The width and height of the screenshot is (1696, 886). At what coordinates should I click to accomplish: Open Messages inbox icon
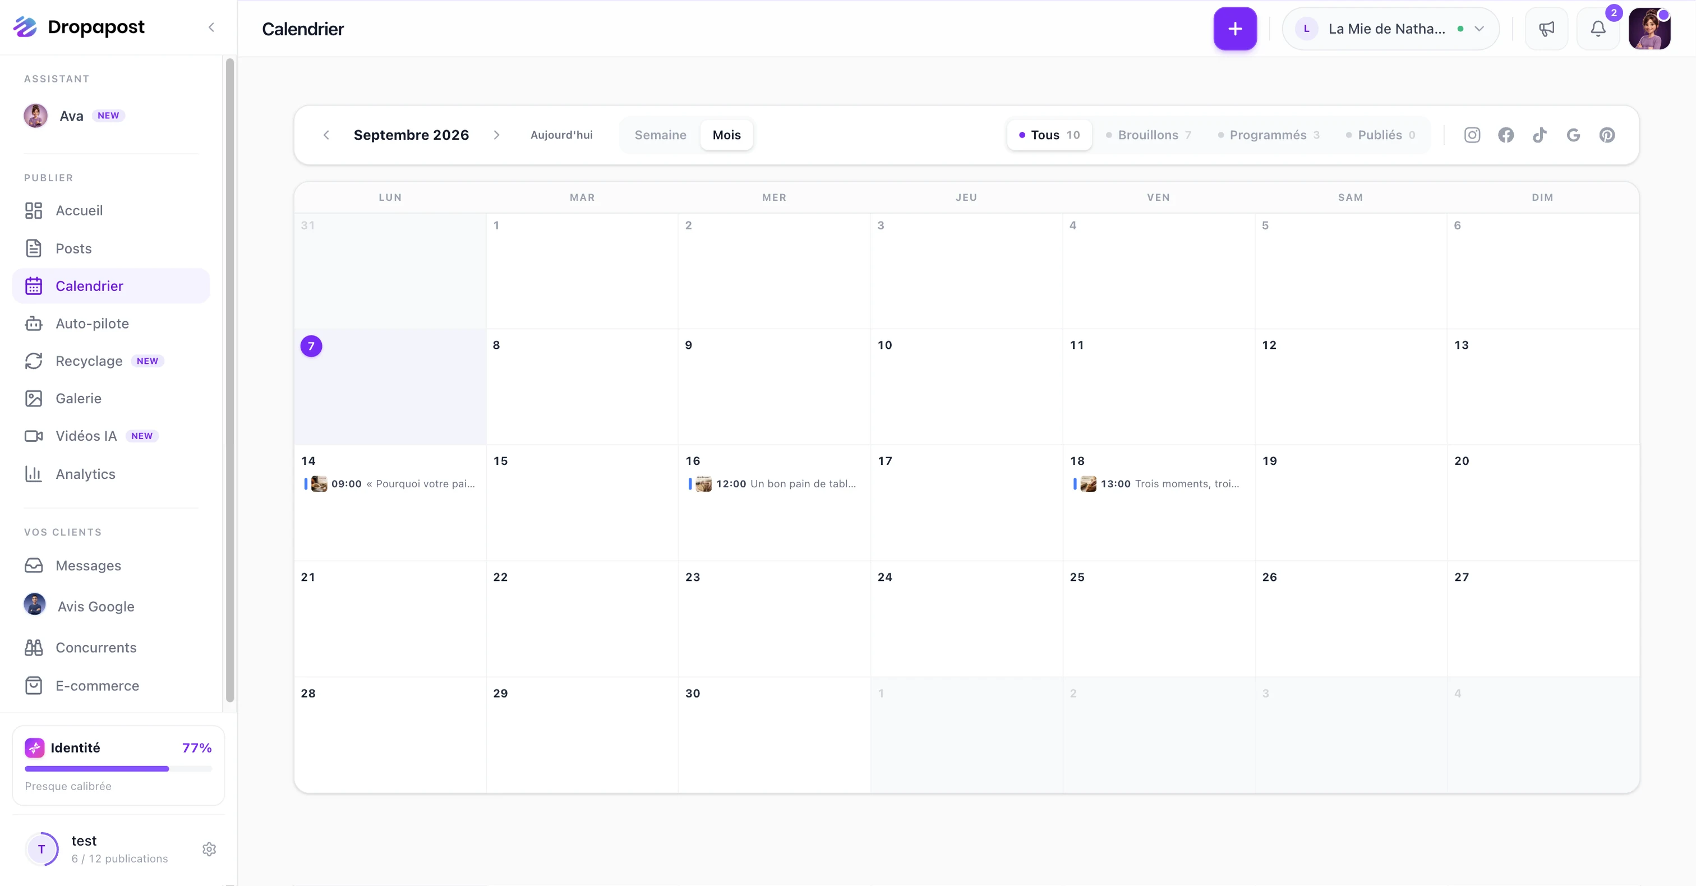34,565
